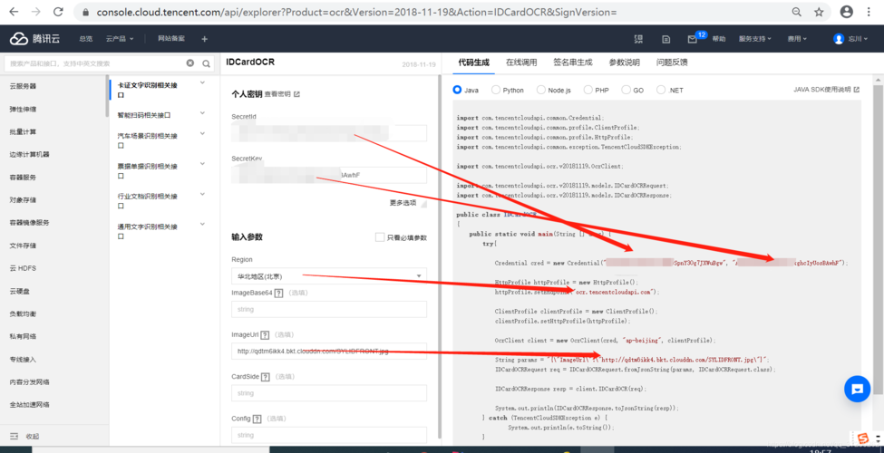
Task: Click the Sogou input method S icon
Action: pyautogui.click(x=862, y=438)
